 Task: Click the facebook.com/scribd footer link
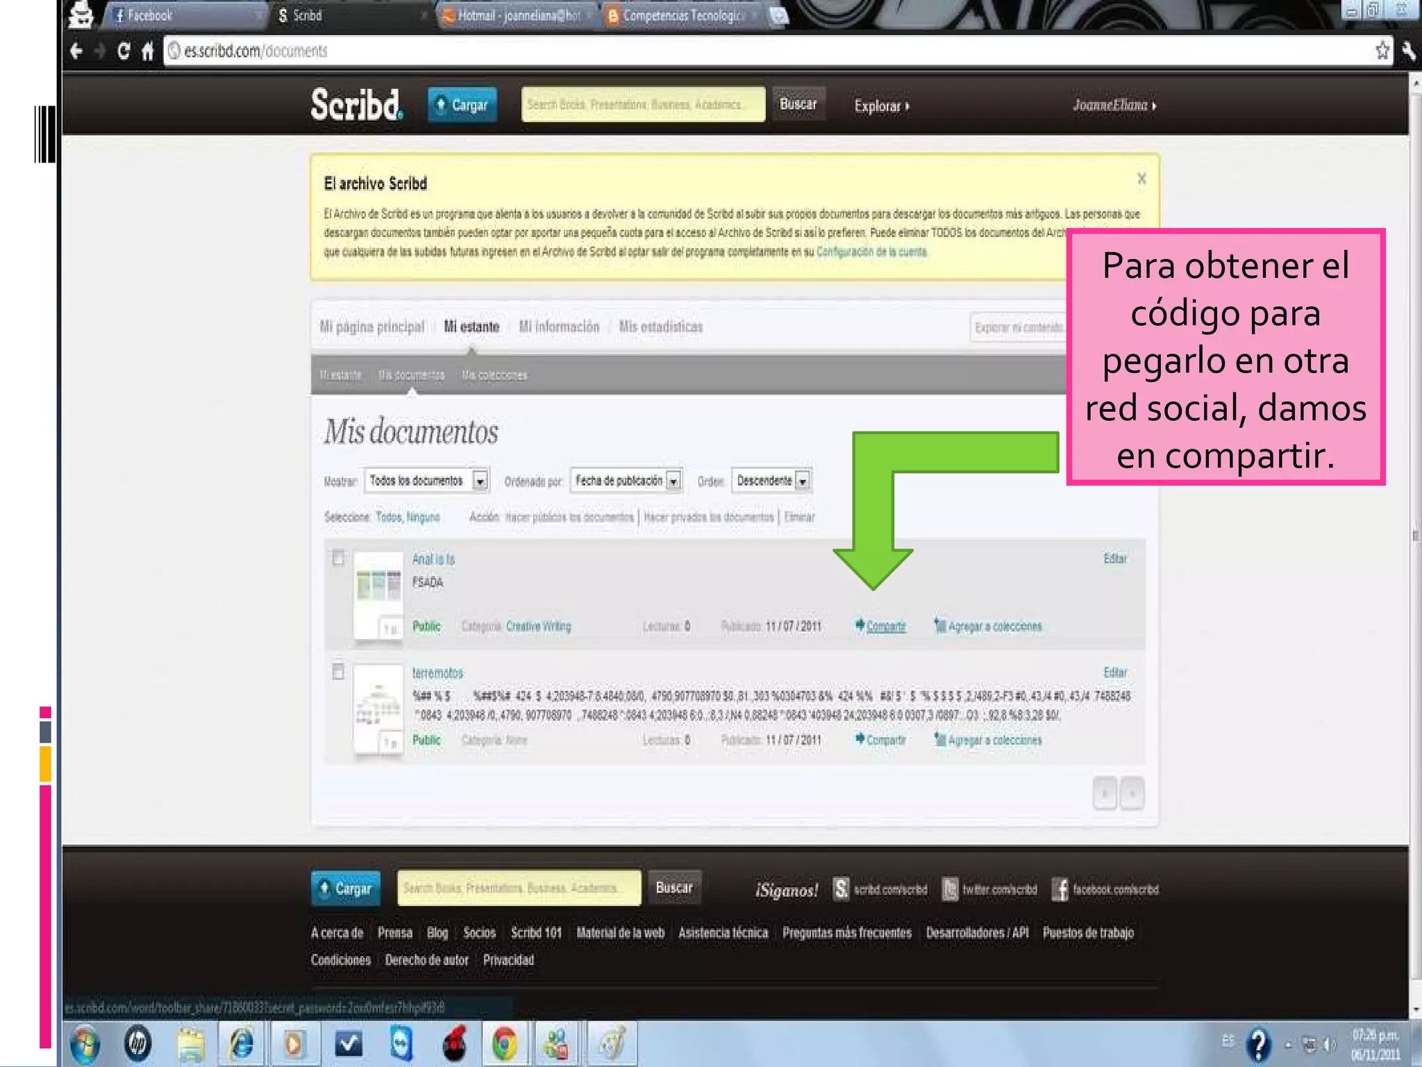pos(1105,889)
